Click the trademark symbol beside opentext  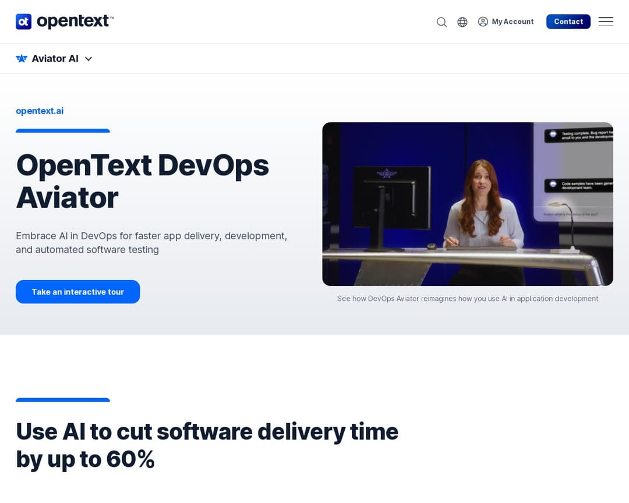(112, 16)
